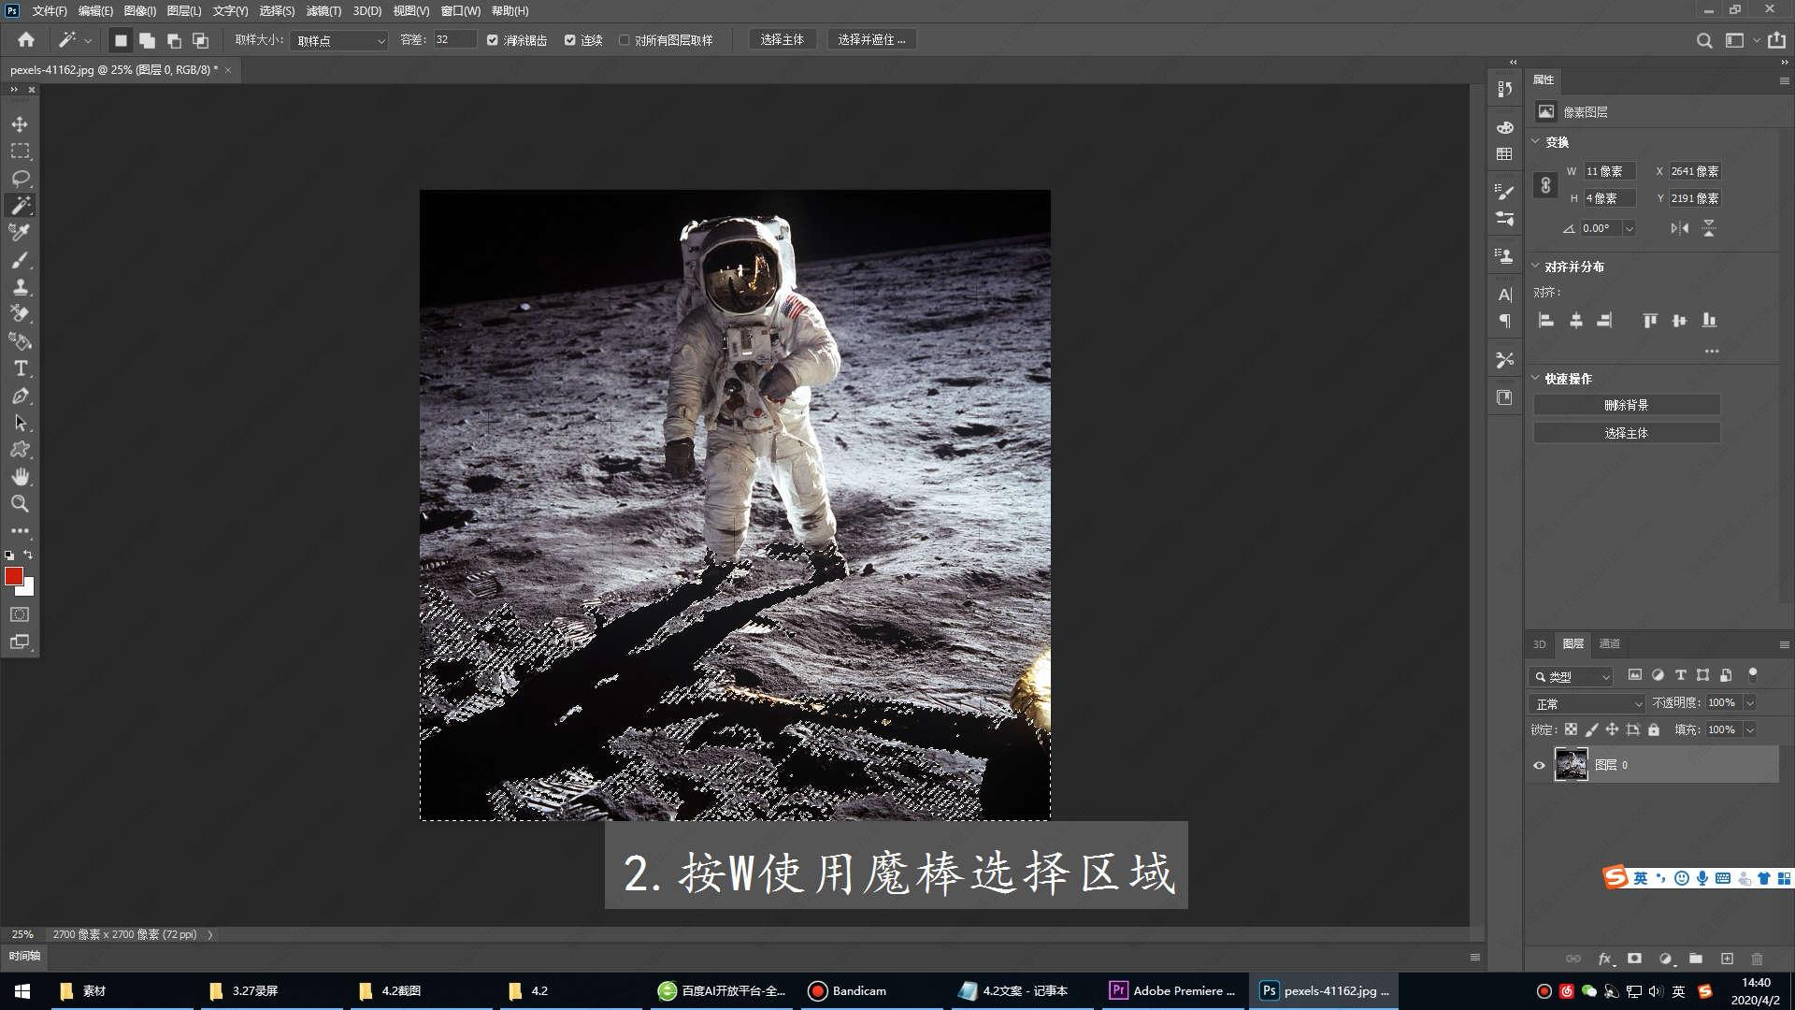
Task: Collapse the 对齐并分布 section
Action: click(1535, 266)
